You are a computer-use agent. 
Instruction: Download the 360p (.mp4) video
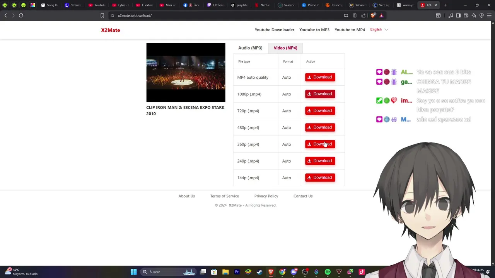pos(320,144)
